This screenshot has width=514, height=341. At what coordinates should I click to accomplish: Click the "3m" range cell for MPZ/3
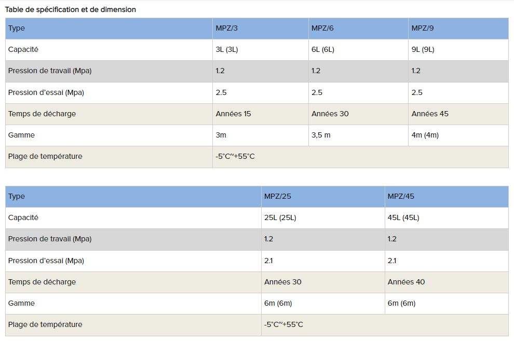(221, 135)
